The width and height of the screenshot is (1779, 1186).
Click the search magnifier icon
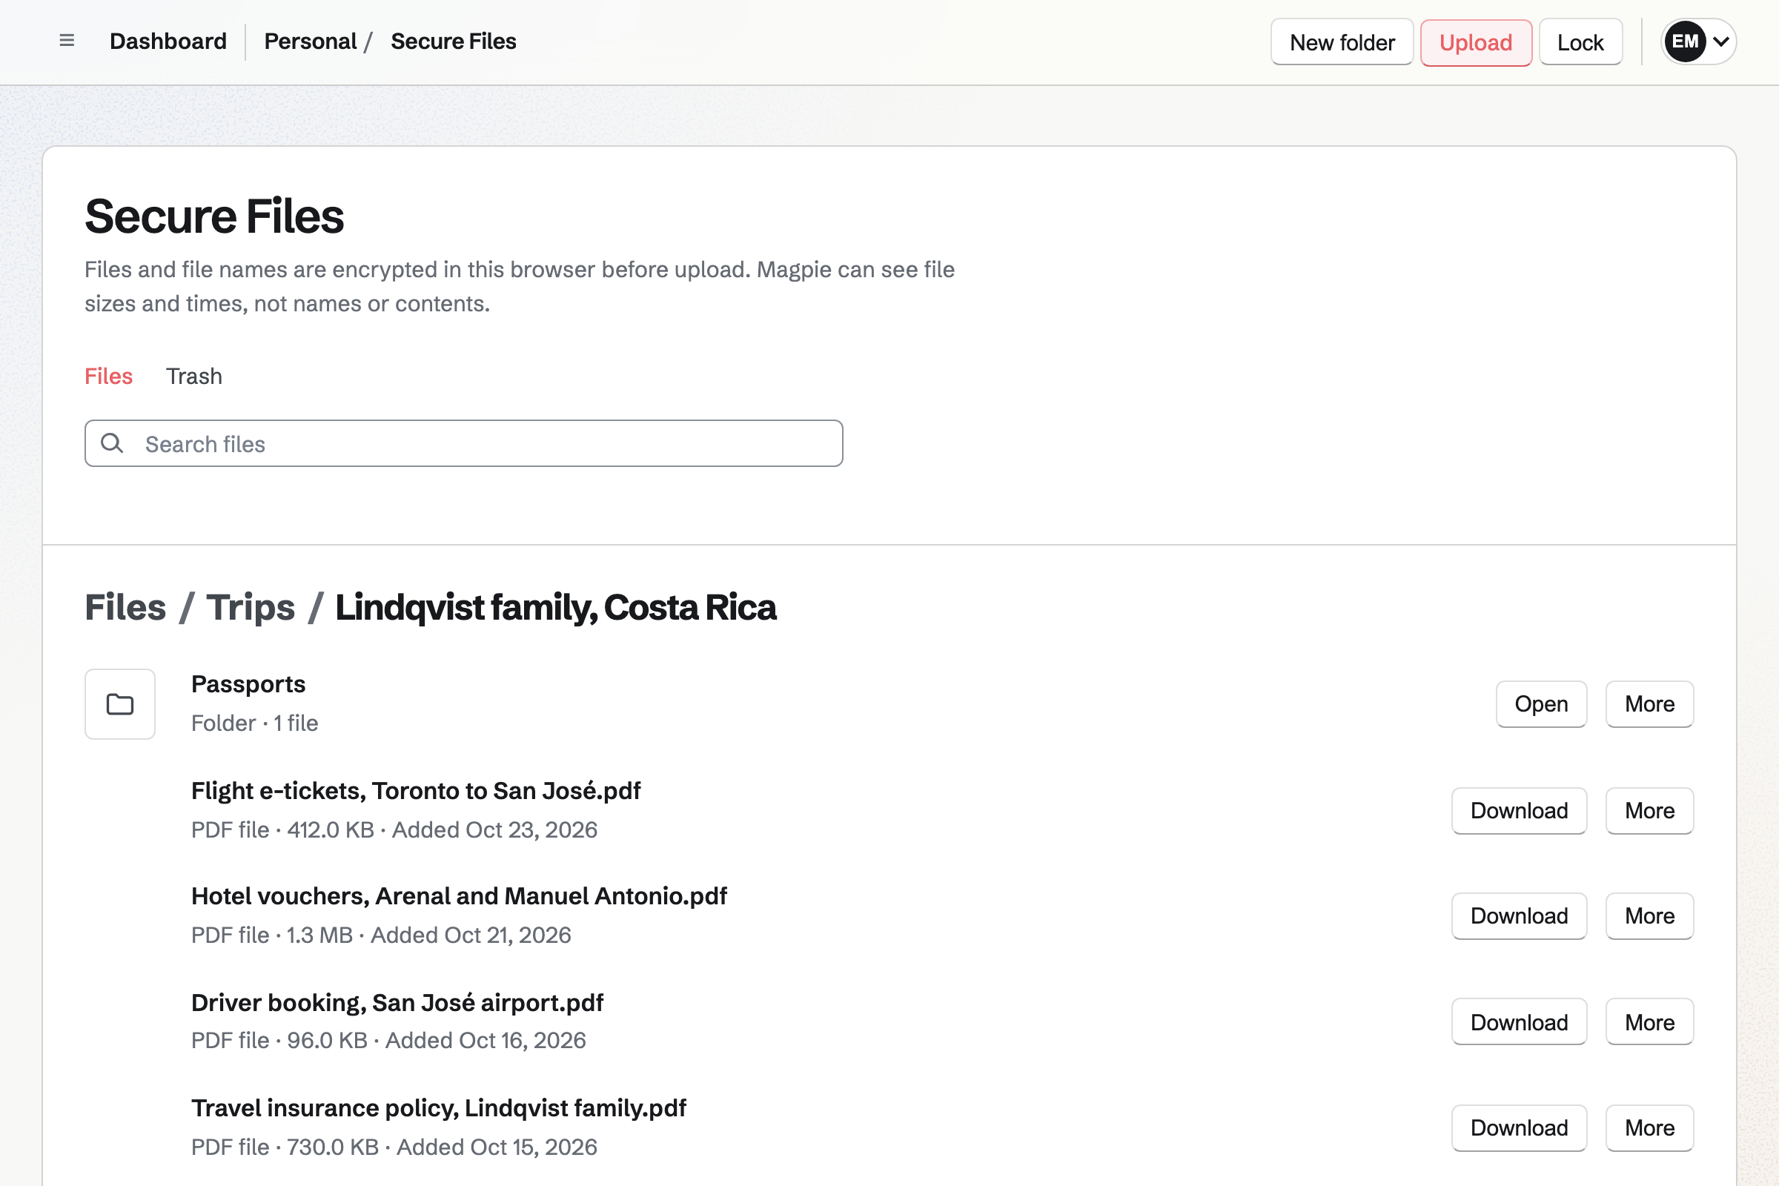click(x=112, y=443)
